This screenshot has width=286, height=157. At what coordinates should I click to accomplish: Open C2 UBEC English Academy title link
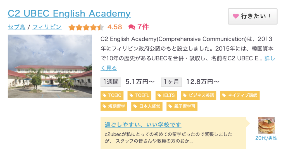tap(69, 13)
